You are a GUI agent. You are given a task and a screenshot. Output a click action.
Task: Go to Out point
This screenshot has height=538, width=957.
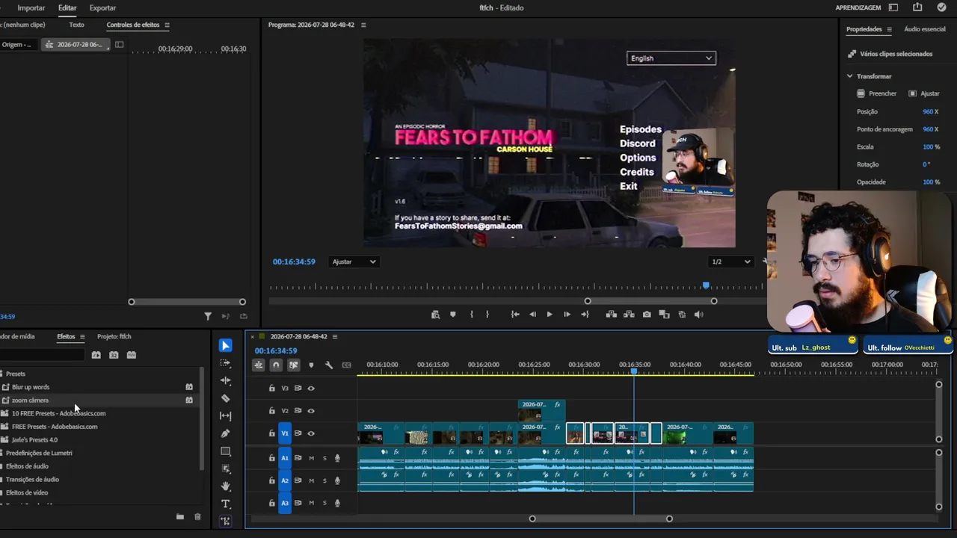(x=585, y=315)
